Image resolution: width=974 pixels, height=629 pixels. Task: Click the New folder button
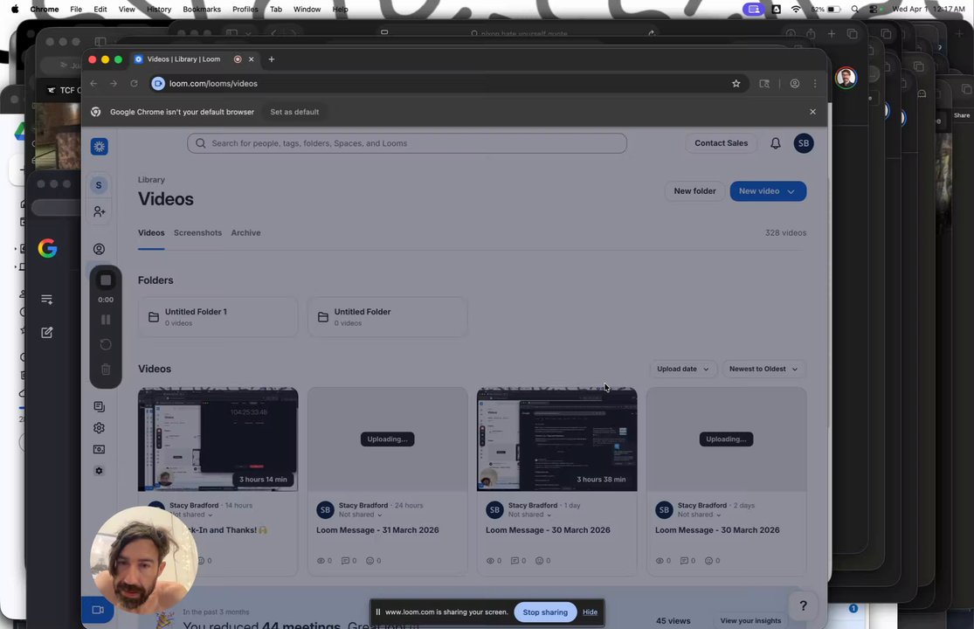click(694, 191)
